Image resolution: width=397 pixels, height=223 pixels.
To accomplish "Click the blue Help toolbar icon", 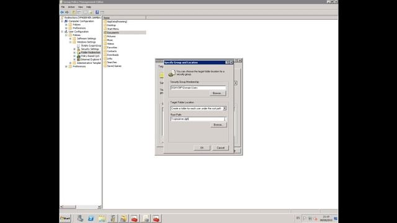I will pyautogui.click(x=97, y=12).
